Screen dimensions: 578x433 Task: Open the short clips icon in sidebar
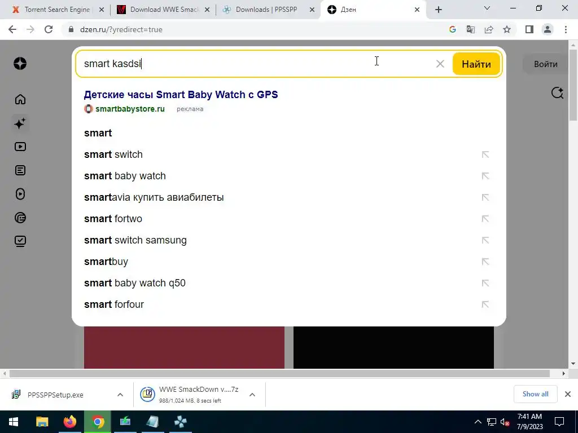tap(20, 194)
